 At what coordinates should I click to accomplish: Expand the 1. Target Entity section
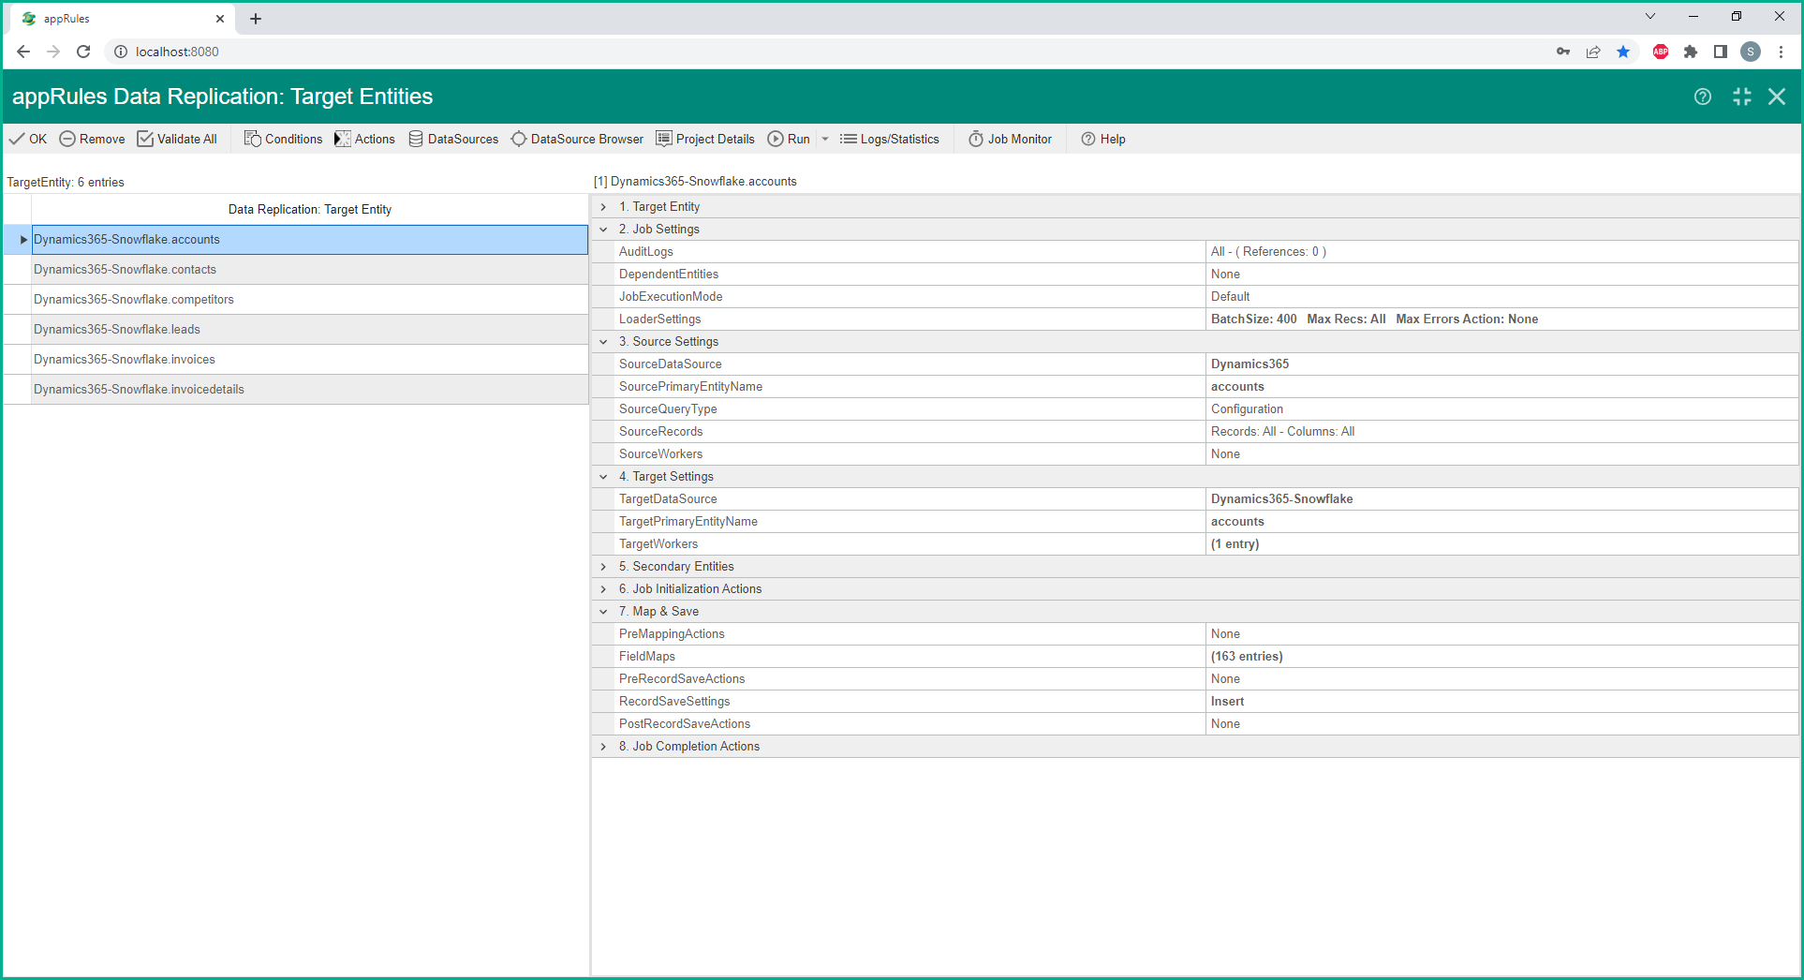(604, 207)
